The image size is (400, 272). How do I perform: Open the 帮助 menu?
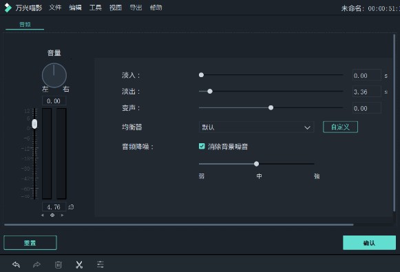point(156,8)
